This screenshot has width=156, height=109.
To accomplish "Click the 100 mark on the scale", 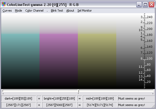I will 150,59.
